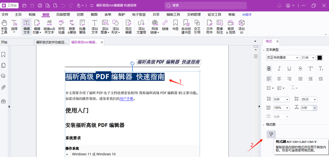Click the 拼写检查 spell check icon

pos(61,27)
